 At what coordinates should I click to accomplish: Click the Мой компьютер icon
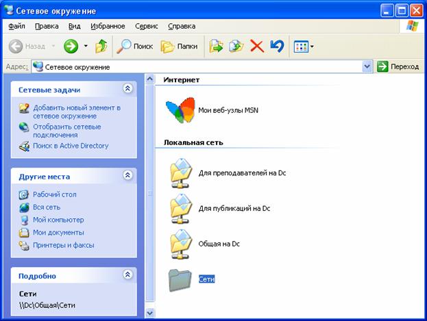point(24,220)
